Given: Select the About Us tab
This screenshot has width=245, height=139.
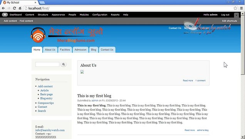Looking at the screenshot, I should (50, 50).
